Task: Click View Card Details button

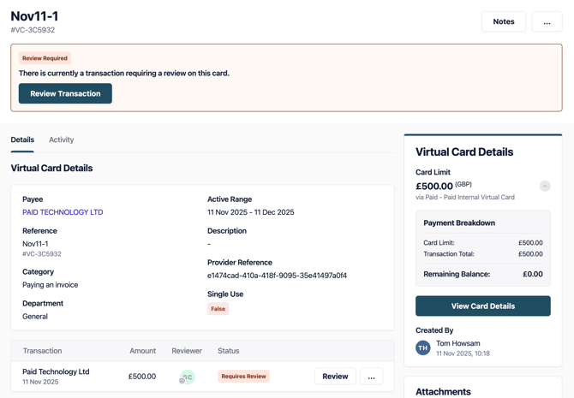Action: [x=482, y=306]
